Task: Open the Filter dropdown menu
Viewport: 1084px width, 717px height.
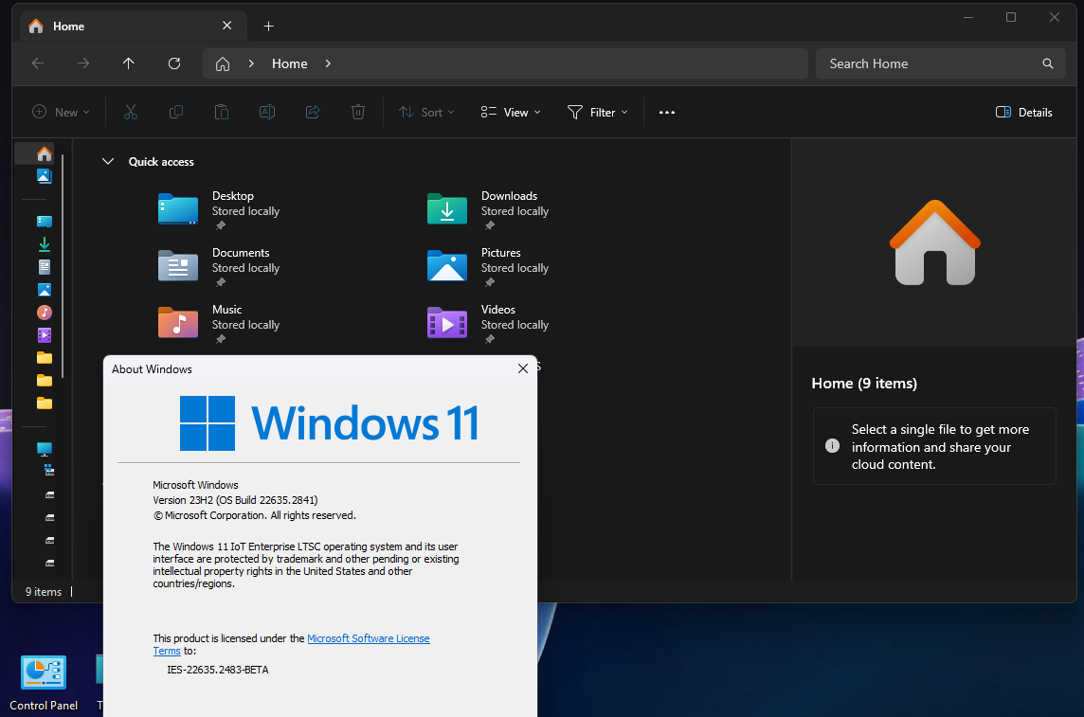Action: click(x=598, y=112)
